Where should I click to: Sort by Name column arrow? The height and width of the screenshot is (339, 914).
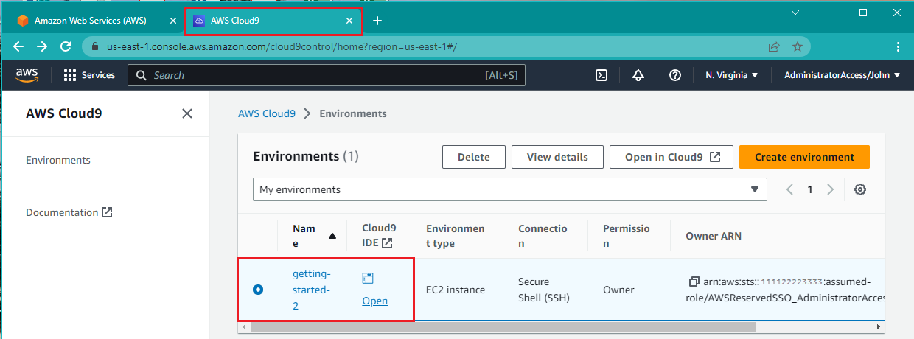coord(332,237)
